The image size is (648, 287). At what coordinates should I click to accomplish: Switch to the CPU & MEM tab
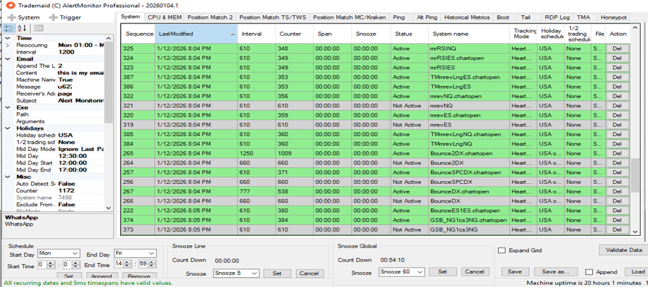[x=164, y=17]
